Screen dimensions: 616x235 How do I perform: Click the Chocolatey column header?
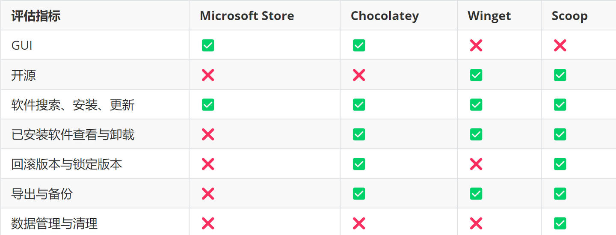(385, 16)
